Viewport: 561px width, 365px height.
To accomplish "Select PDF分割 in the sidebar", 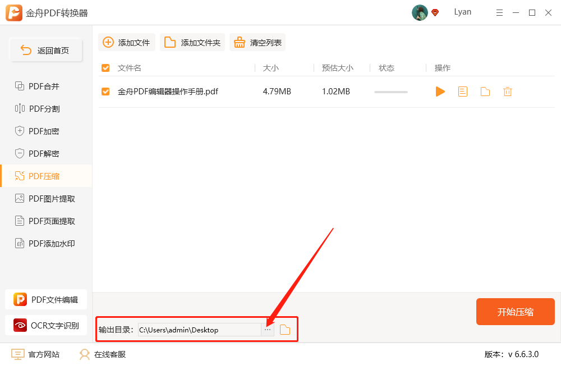I will (x=46, y=109).
